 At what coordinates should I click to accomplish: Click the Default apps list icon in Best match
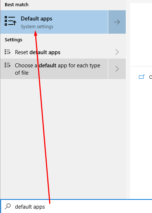pyautogui.click(x=11, y=21)
